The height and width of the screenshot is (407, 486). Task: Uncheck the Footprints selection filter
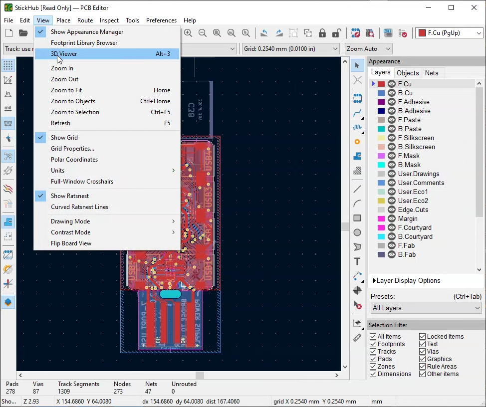tap(373, 344)
